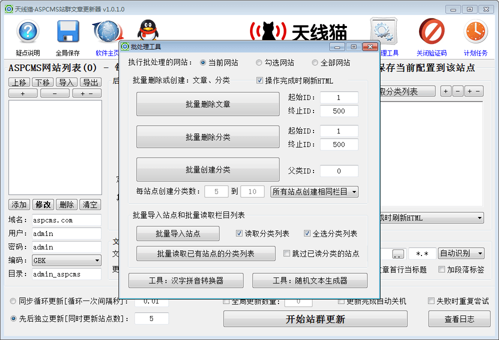Focus category delete 起始ID field
The width and height of the screenshot is (499, 340).
tap(339, 131)
